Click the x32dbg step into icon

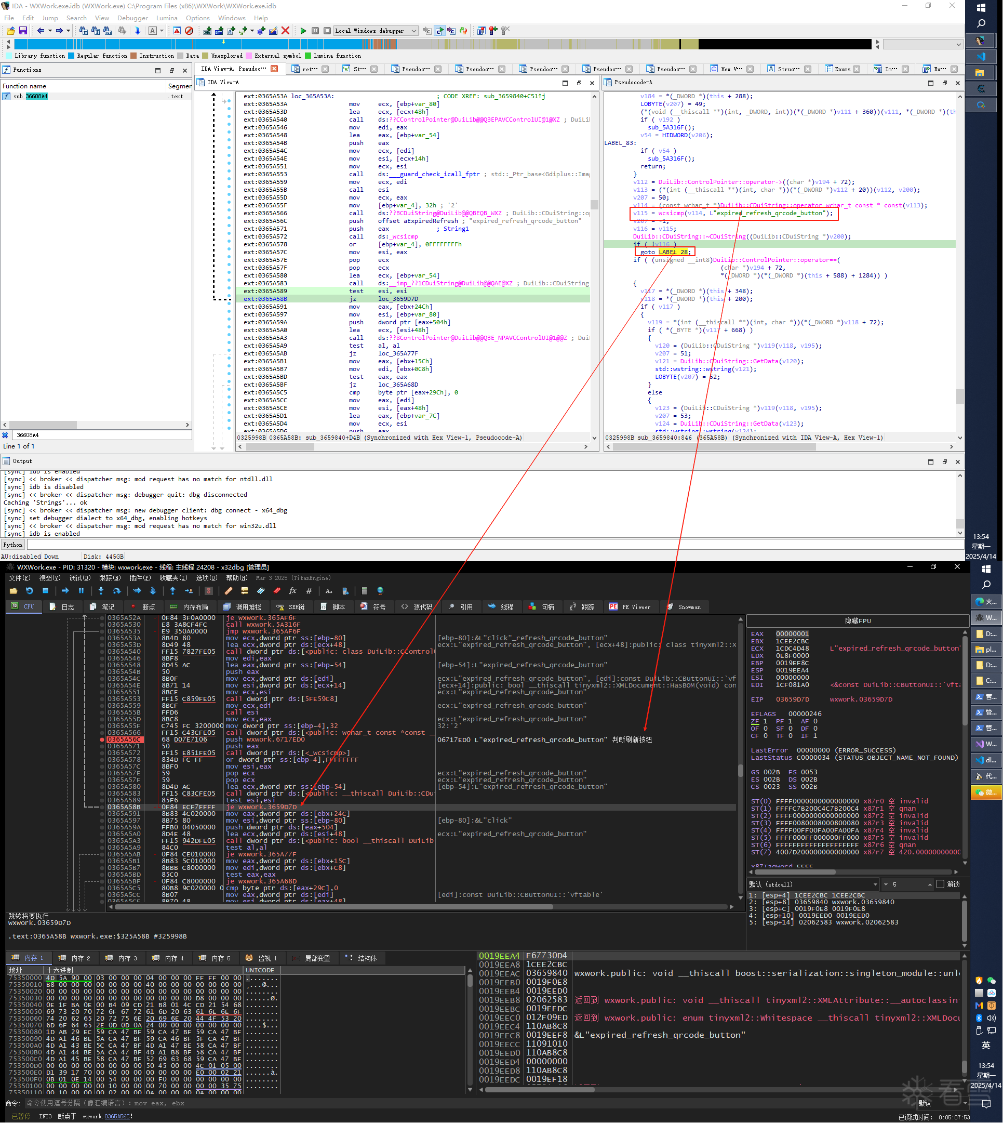[x=101, y=591]
